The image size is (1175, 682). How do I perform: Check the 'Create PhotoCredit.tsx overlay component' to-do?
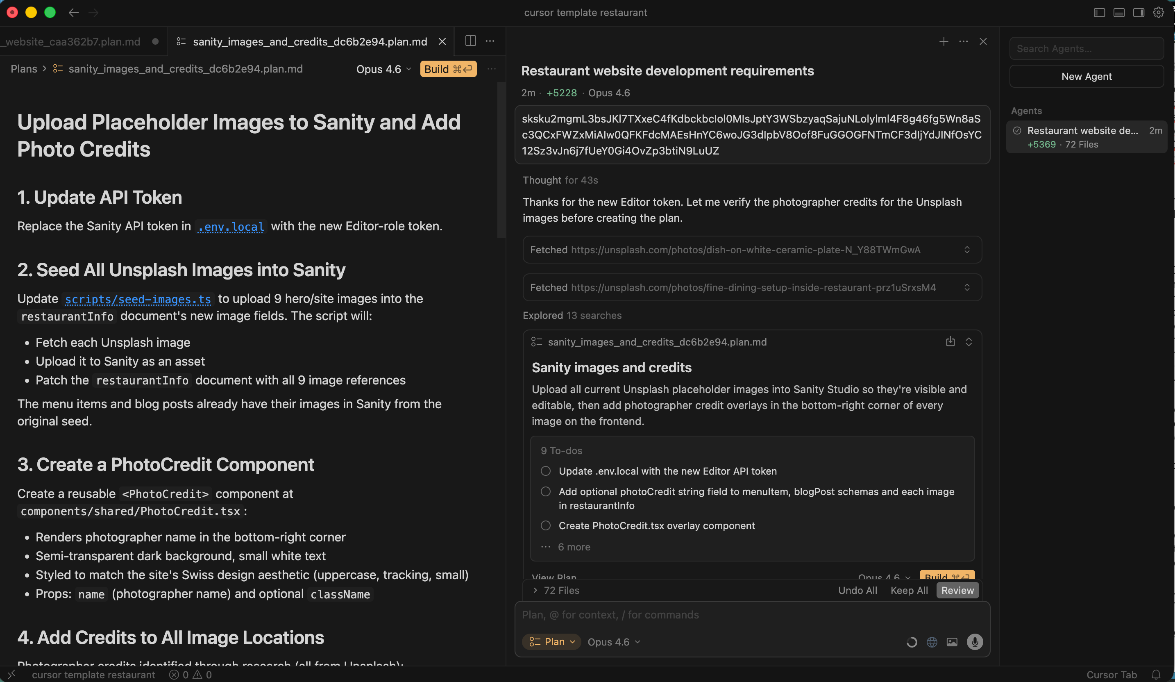(546, 526)
